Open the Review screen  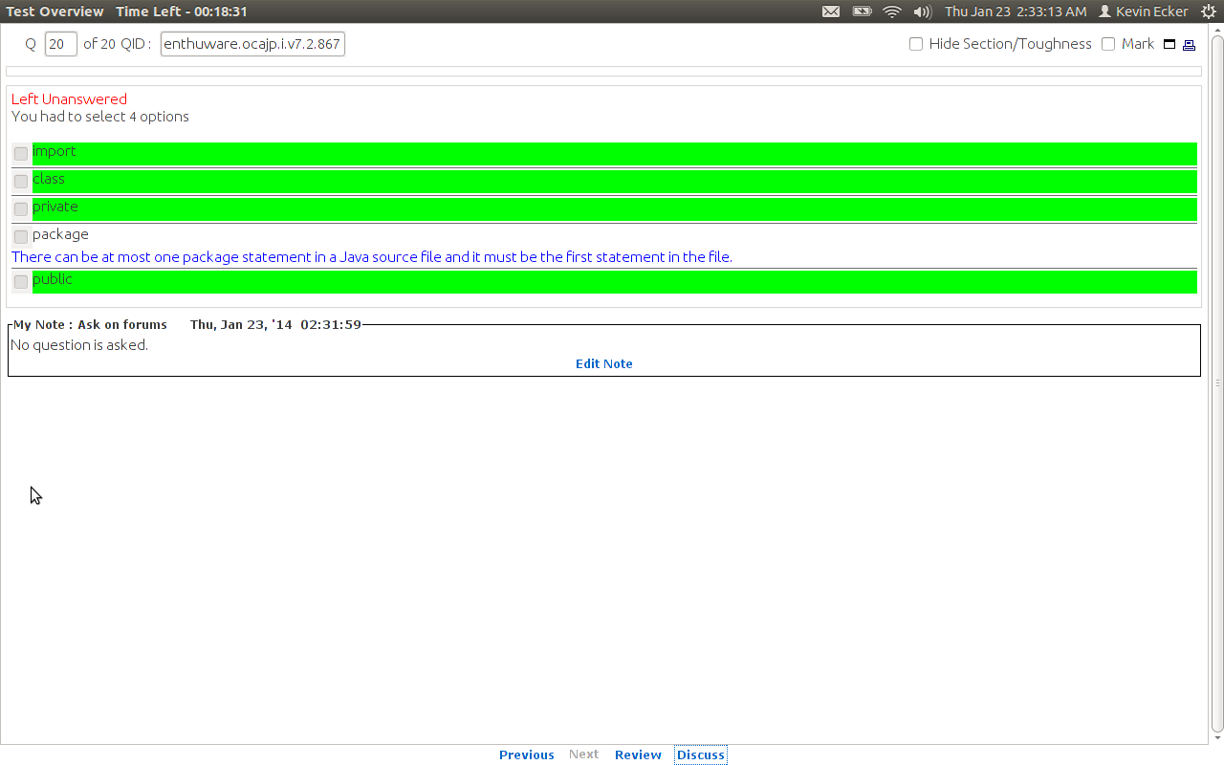point(637,754)
